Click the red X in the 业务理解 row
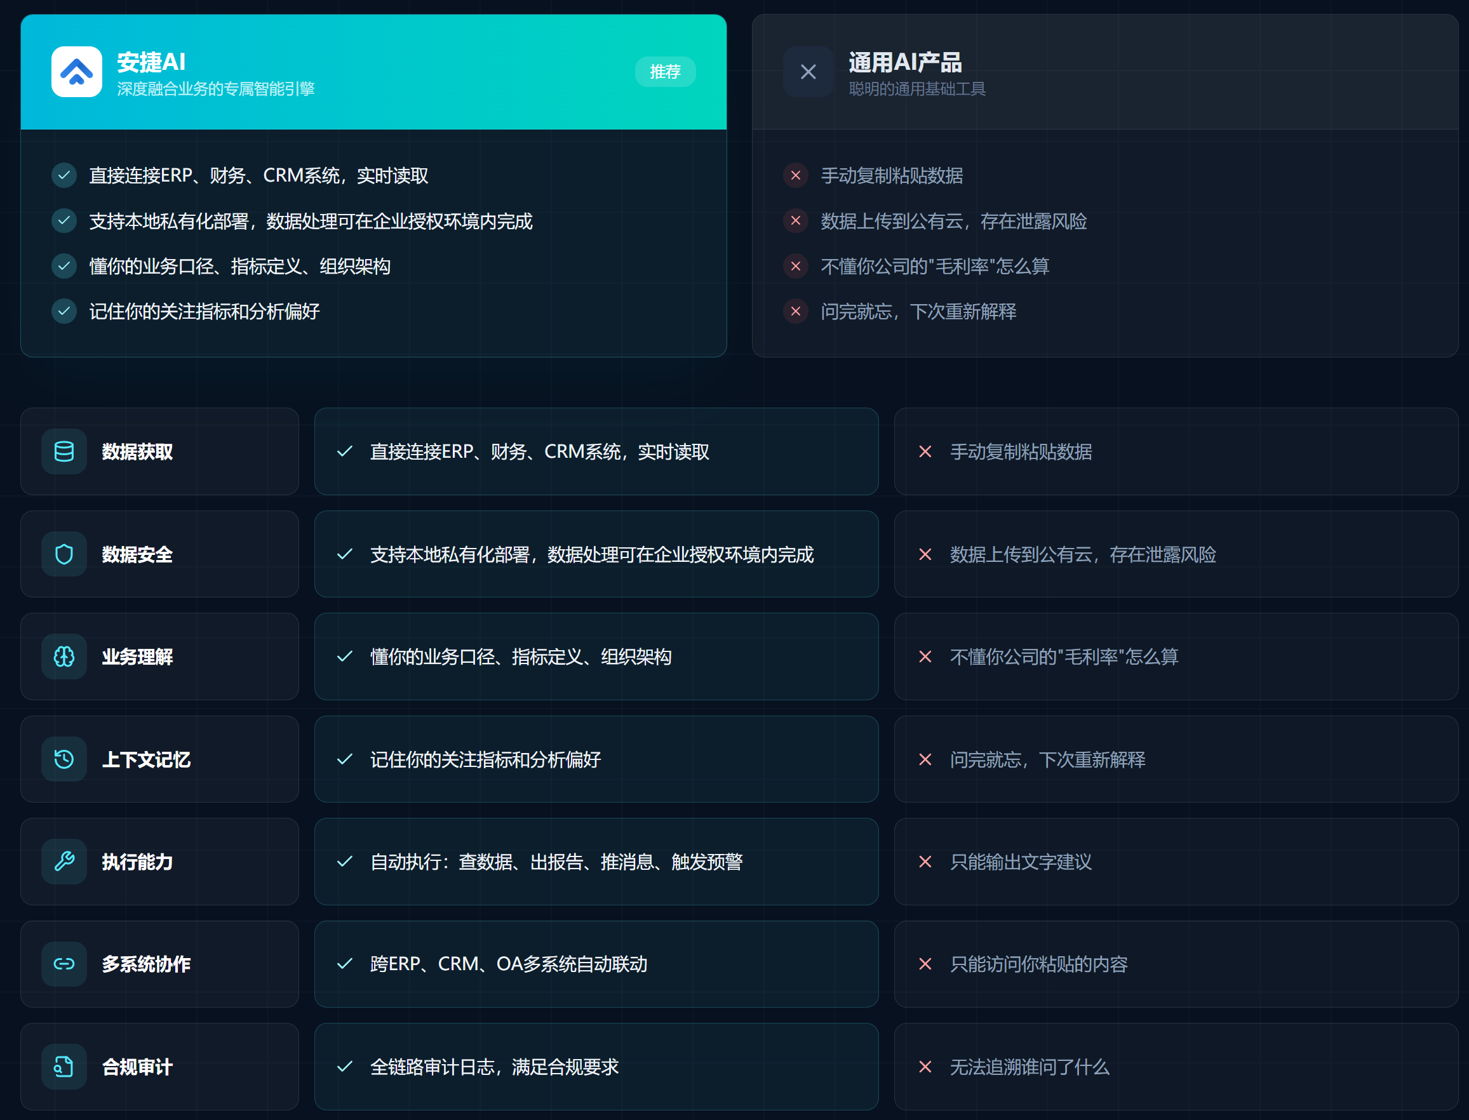1469x1120 pixels. (925, 657)
